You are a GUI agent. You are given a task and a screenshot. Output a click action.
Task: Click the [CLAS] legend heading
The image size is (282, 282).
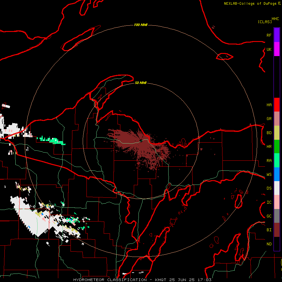(265, 22)
